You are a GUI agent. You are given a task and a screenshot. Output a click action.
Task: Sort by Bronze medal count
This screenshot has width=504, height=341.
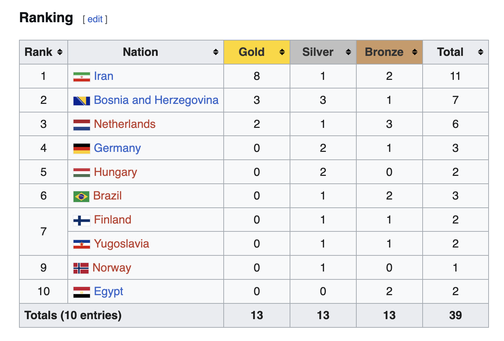414,52
